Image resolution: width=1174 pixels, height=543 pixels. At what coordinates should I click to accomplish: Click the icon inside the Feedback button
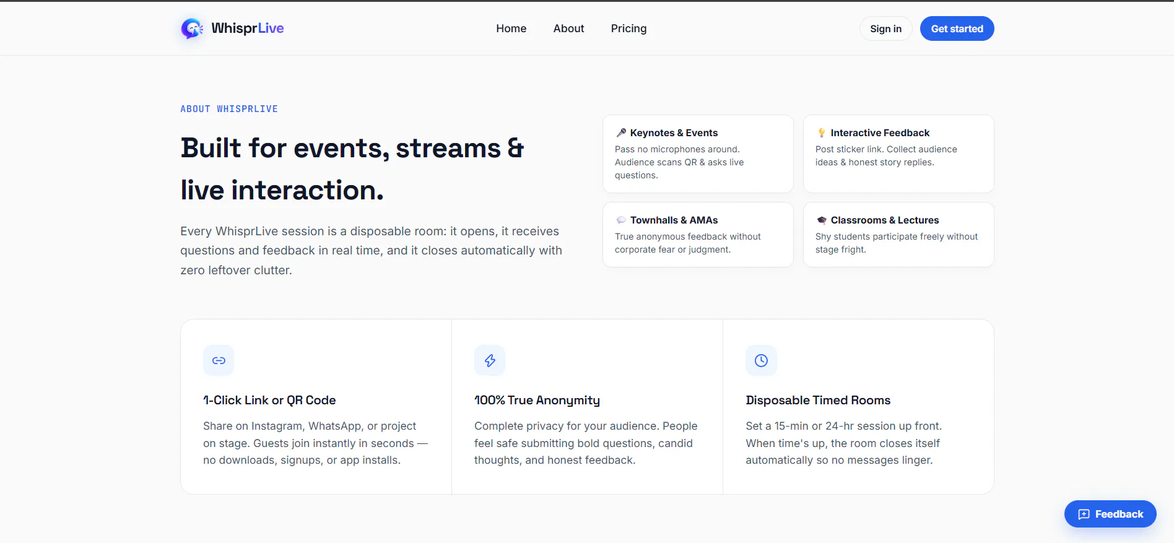tap(1084, 514)
